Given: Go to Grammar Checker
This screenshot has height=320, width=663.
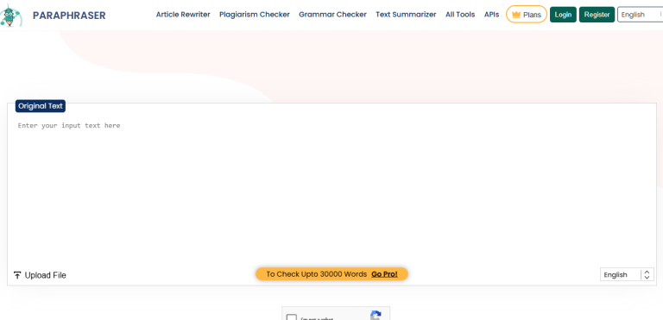Looking at the screenshot, I should pos(332,15).
